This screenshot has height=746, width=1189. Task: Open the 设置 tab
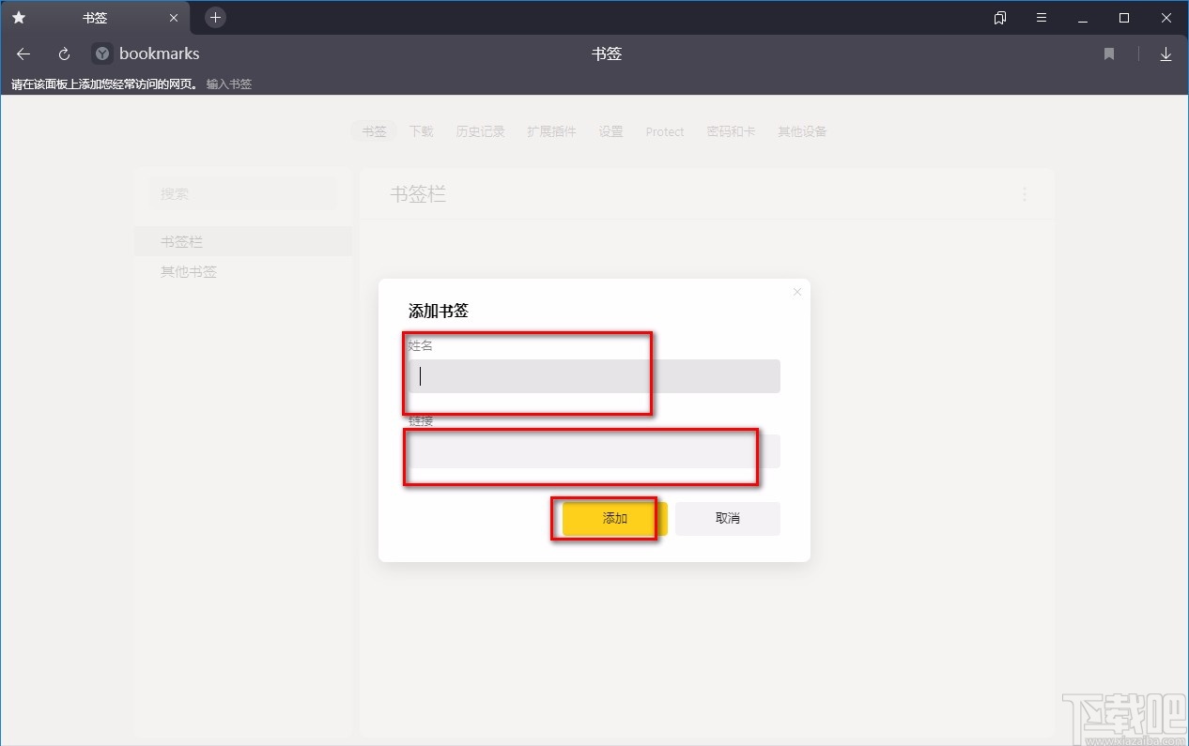point(610,131)
